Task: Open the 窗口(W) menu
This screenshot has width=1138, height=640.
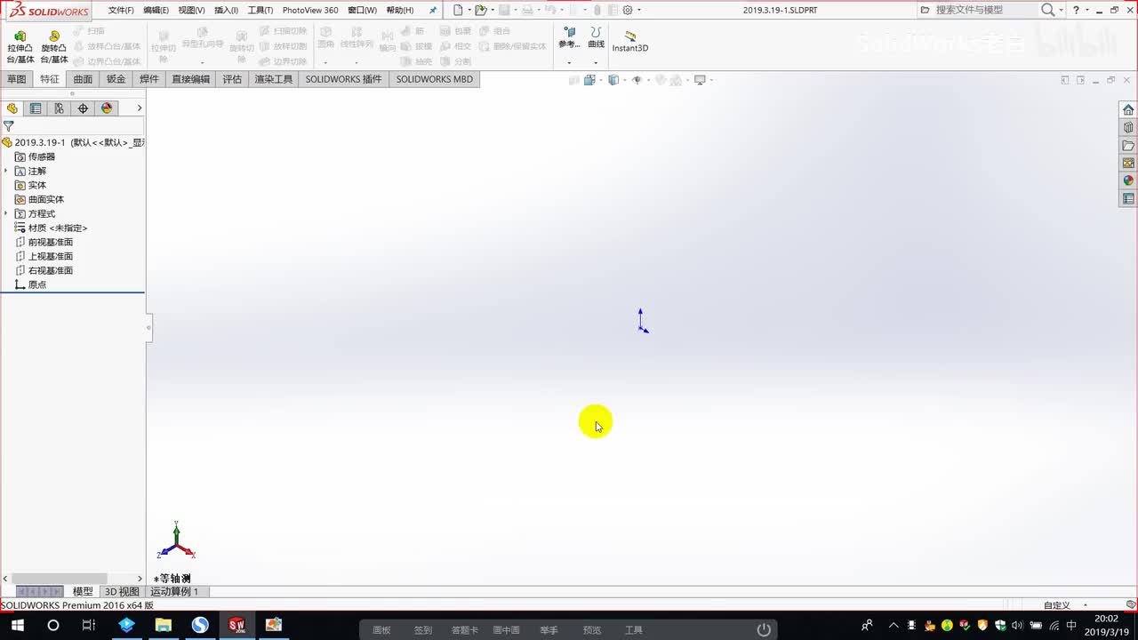Action: [362, 10]
